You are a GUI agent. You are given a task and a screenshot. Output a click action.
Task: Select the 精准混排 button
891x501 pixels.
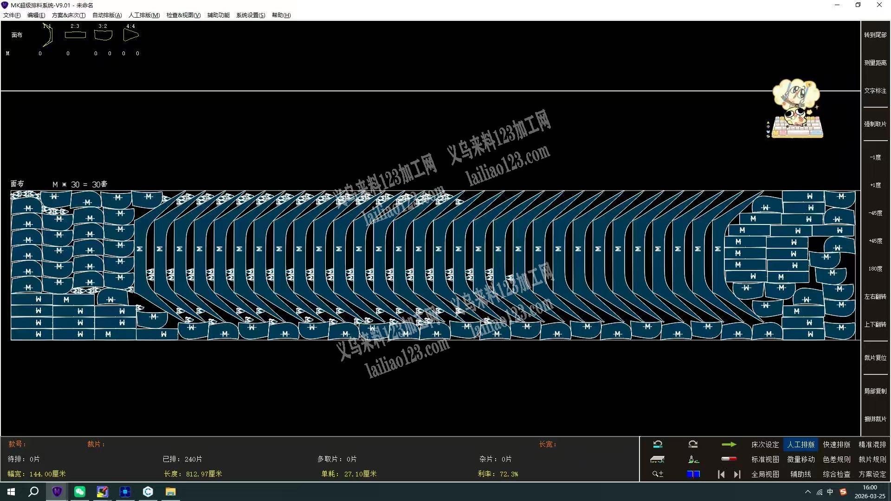[x=872, y=444]
